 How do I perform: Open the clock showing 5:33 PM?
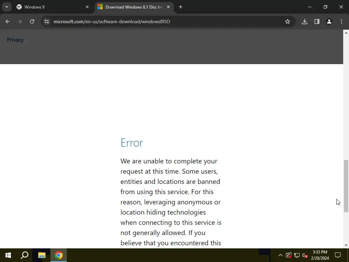point(320,255)
